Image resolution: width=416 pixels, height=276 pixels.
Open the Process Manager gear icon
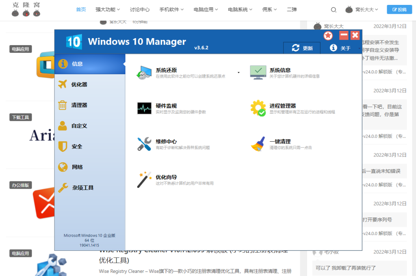258,108
